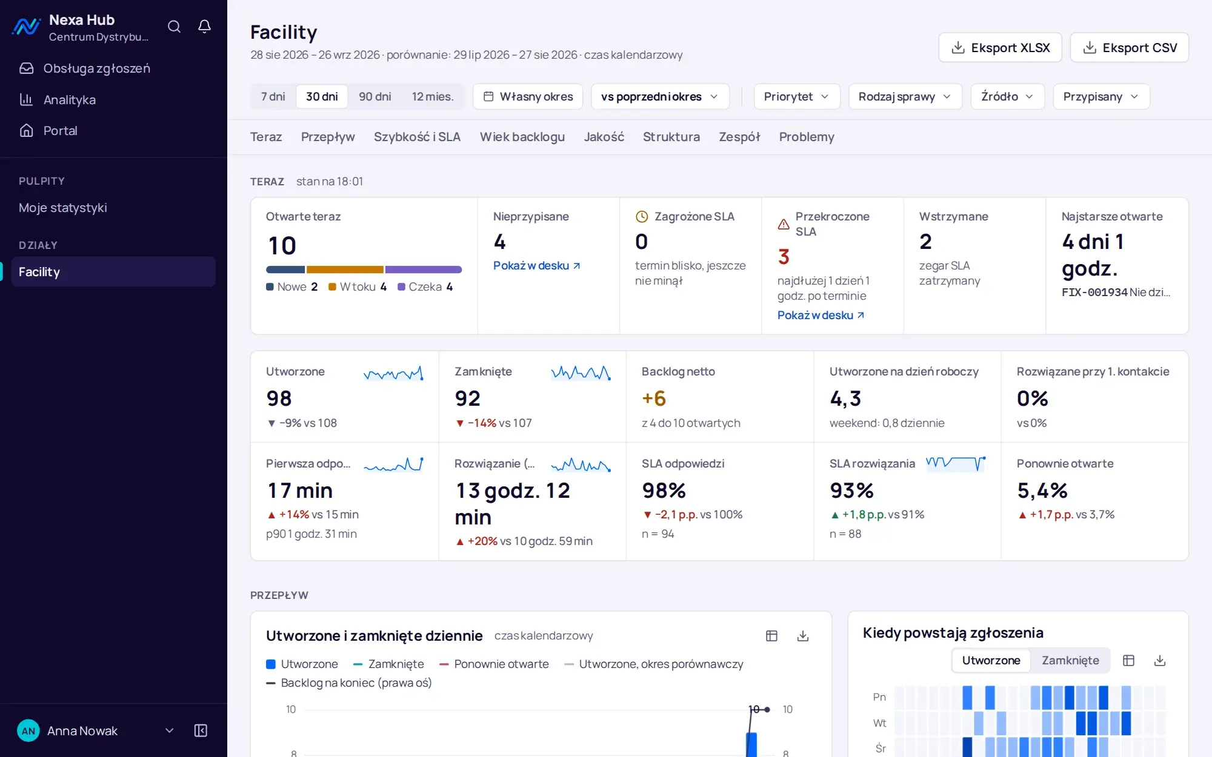Click the Analityka chart icon
The width and height of the screenshot is (1212, 757).
coord(26,99)
